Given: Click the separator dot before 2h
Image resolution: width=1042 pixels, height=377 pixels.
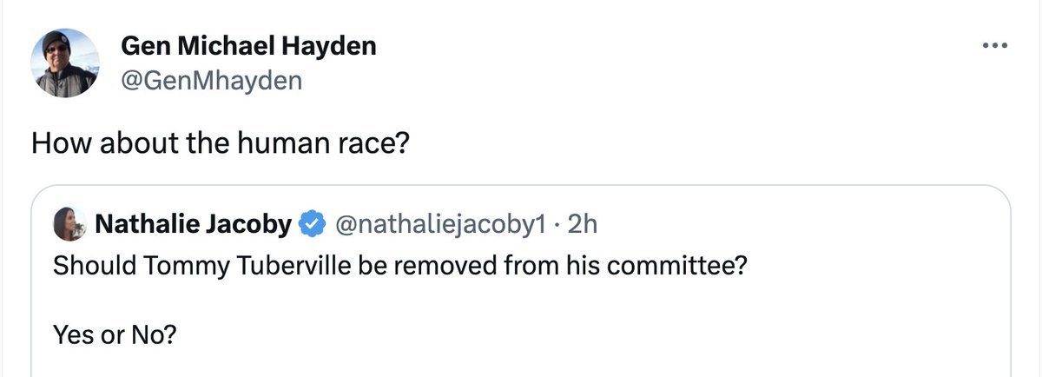Looking at the screenshot, I should tap(558, 224).
